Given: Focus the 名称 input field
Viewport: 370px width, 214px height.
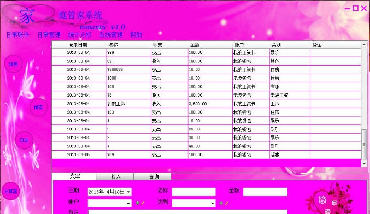Looking at the screenshot, I should tap(193, 192).
